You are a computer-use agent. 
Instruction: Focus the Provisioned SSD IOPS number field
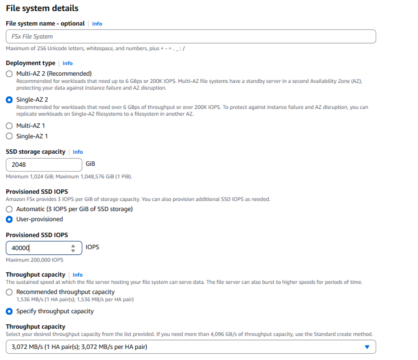(x=38, y=248)
